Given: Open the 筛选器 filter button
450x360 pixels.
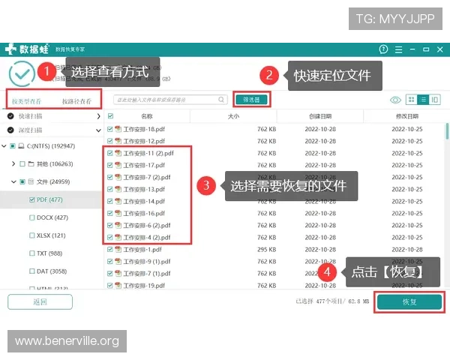Looking at the screenshot, I should click(252, 100).
